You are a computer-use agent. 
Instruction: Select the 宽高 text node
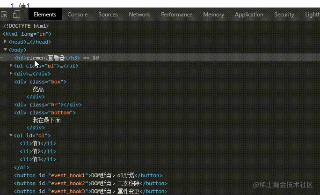click(x=38, y=90)
